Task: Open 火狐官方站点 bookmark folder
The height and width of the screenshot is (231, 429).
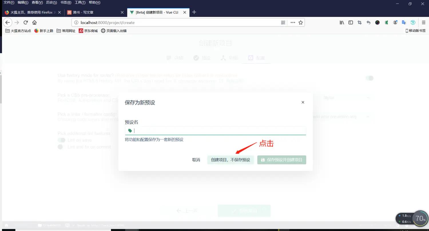Action: [x=18, y=31]
